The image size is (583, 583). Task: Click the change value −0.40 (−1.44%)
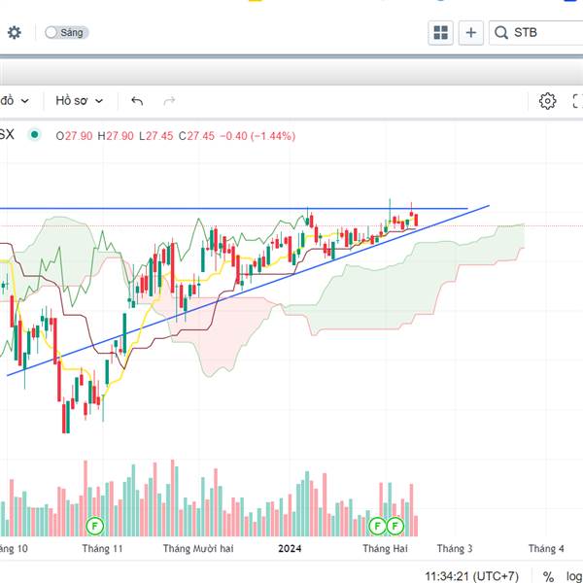[x=257, y=136]
